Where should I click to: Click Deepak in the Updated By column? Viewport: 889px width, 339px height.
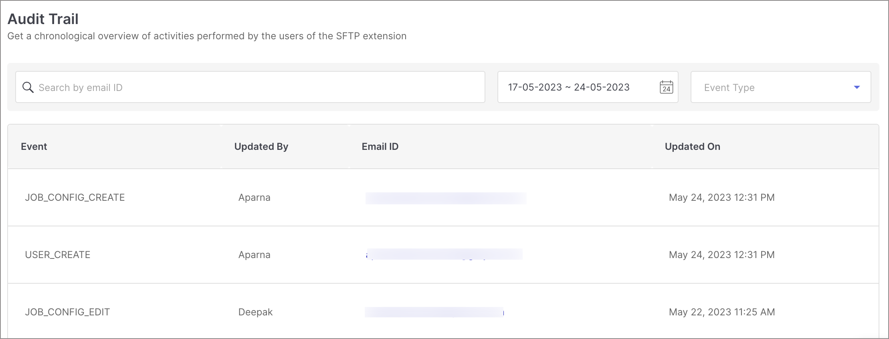pyautogui.click(x=255, y=312)
